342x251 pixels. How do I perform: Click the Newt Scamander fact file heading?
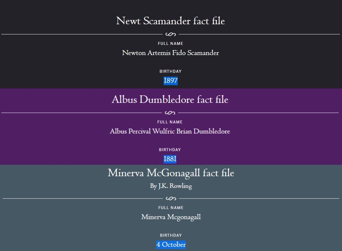pos(171,21)
